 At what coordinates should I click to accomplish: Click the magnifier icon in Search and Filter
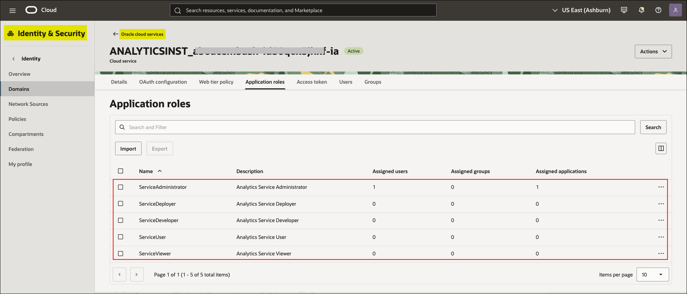click(x=122, y=127)
